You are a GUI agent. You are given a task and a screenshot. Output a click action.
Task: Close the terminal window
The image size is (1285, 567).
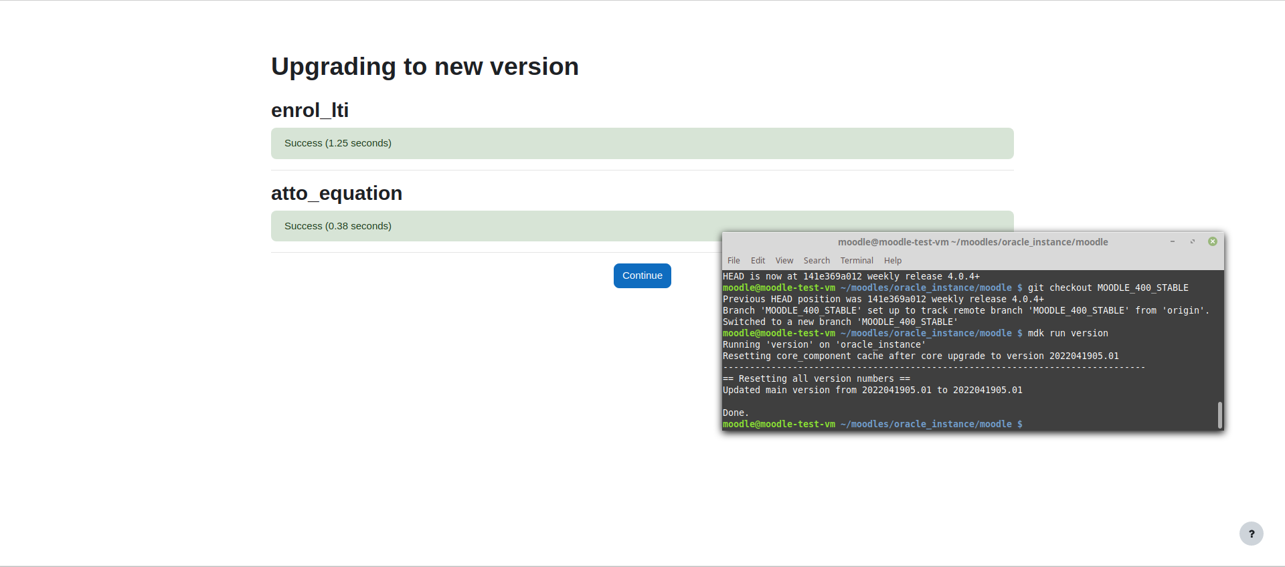(1213, 241)
